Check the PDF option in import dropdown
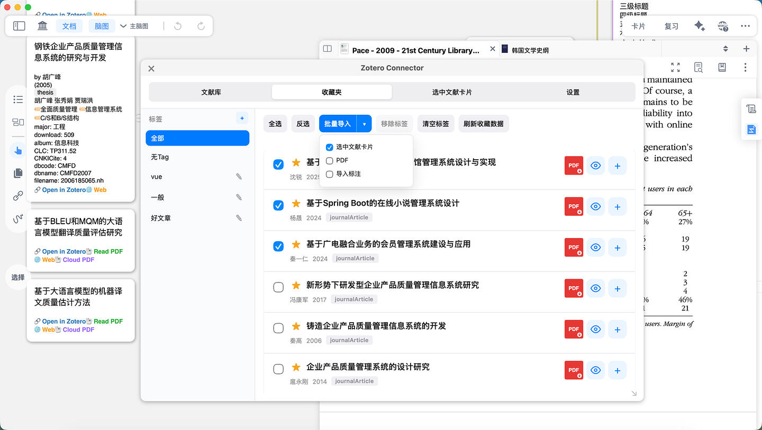This screenshot has width=762, height=430. click(x=330, y=160)
